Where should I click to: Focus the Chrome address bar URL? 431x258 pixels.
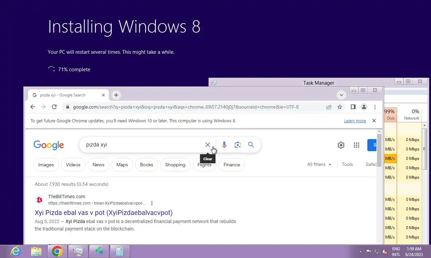(186, 107)
